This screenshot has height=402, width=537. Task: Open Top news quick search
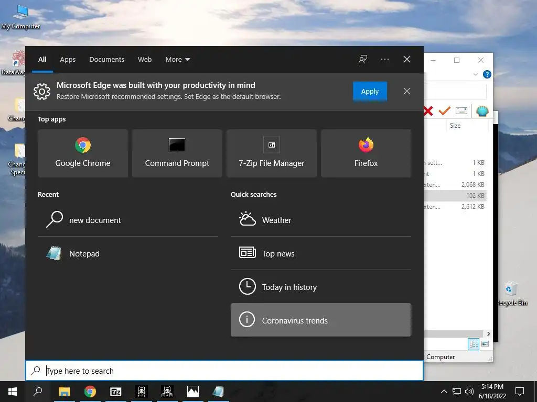321,254
